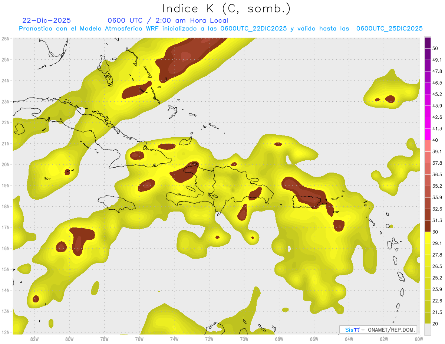Viewport: 445px width, 344px height.
Task: Click the '40' color scale value
Action: [x=435, y=140]
